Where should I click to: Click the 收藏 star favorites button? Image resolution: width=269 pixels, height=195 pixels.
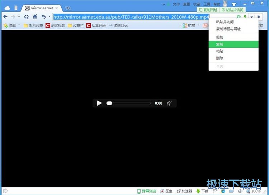pos(10,25)
